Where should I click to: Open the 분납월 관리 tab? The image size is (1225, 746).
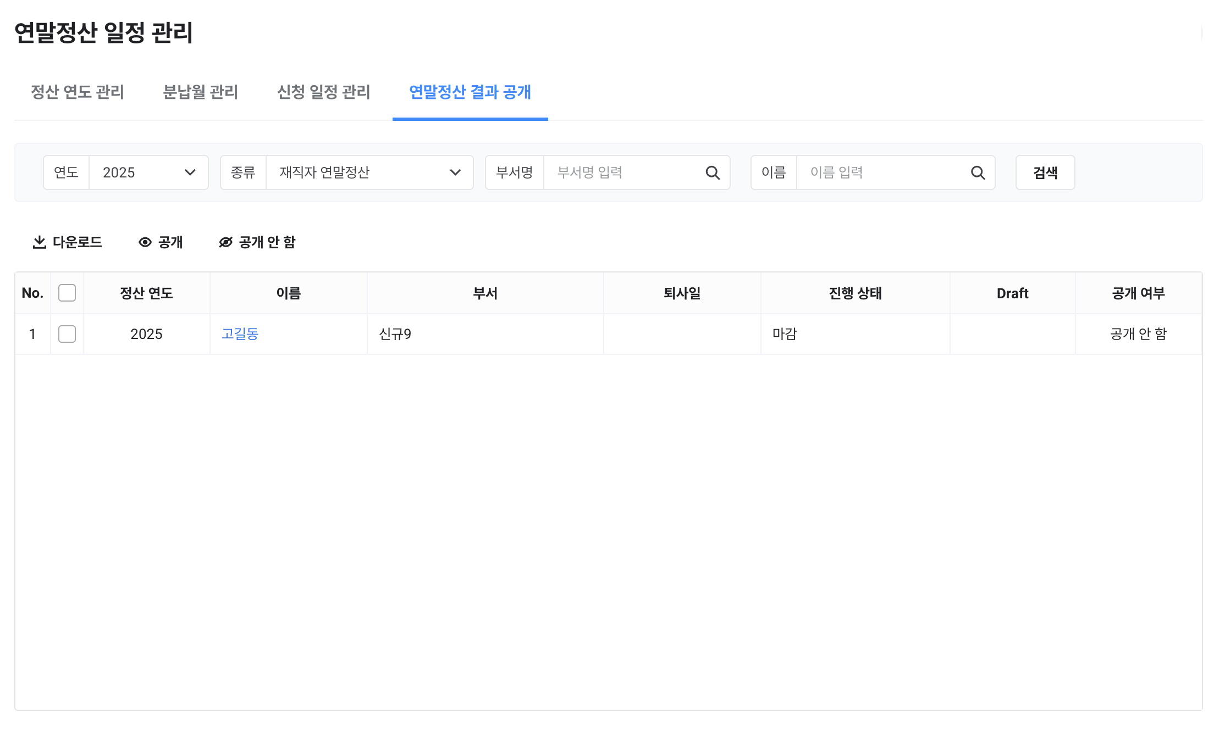click(201, 92)
